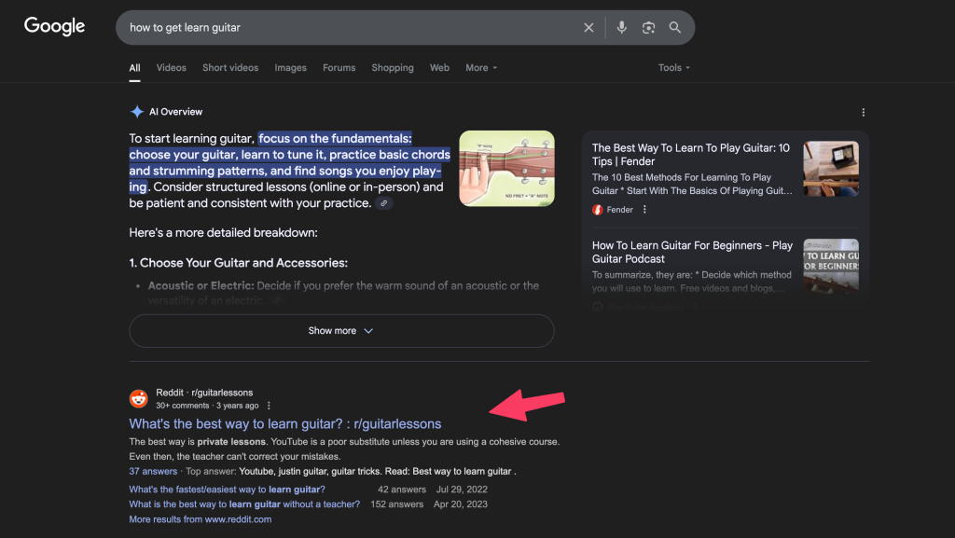Start voice search with the microphone icon

coord(622,28)
